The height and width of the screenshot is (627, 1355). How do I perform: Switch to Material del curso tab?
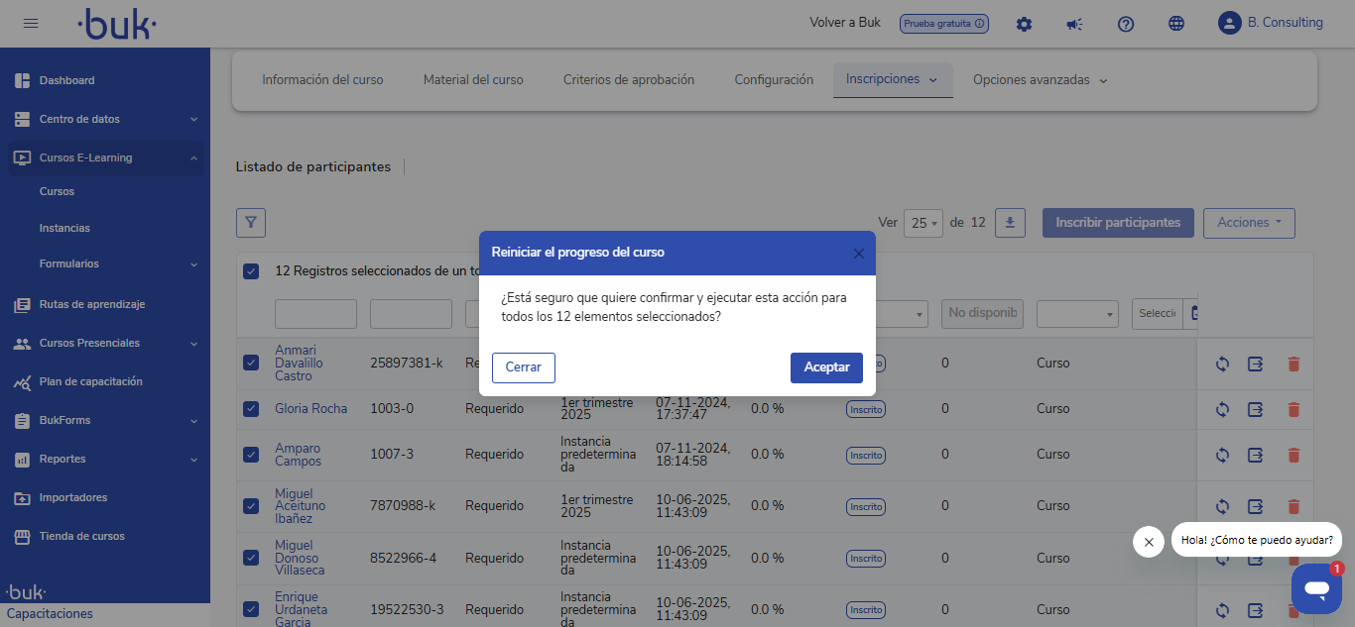coord(473,79)
